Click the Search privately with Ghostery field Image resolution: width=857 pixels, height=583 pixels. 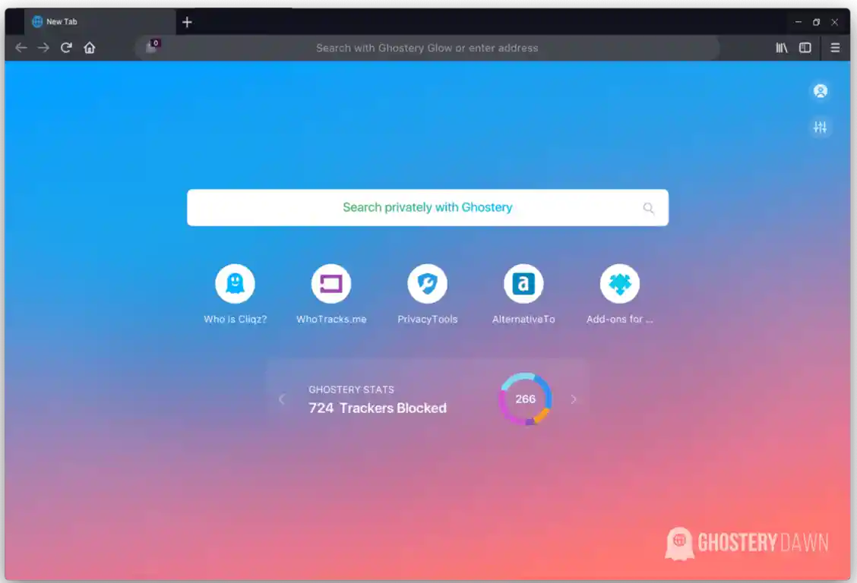click(x=428, y=207)
